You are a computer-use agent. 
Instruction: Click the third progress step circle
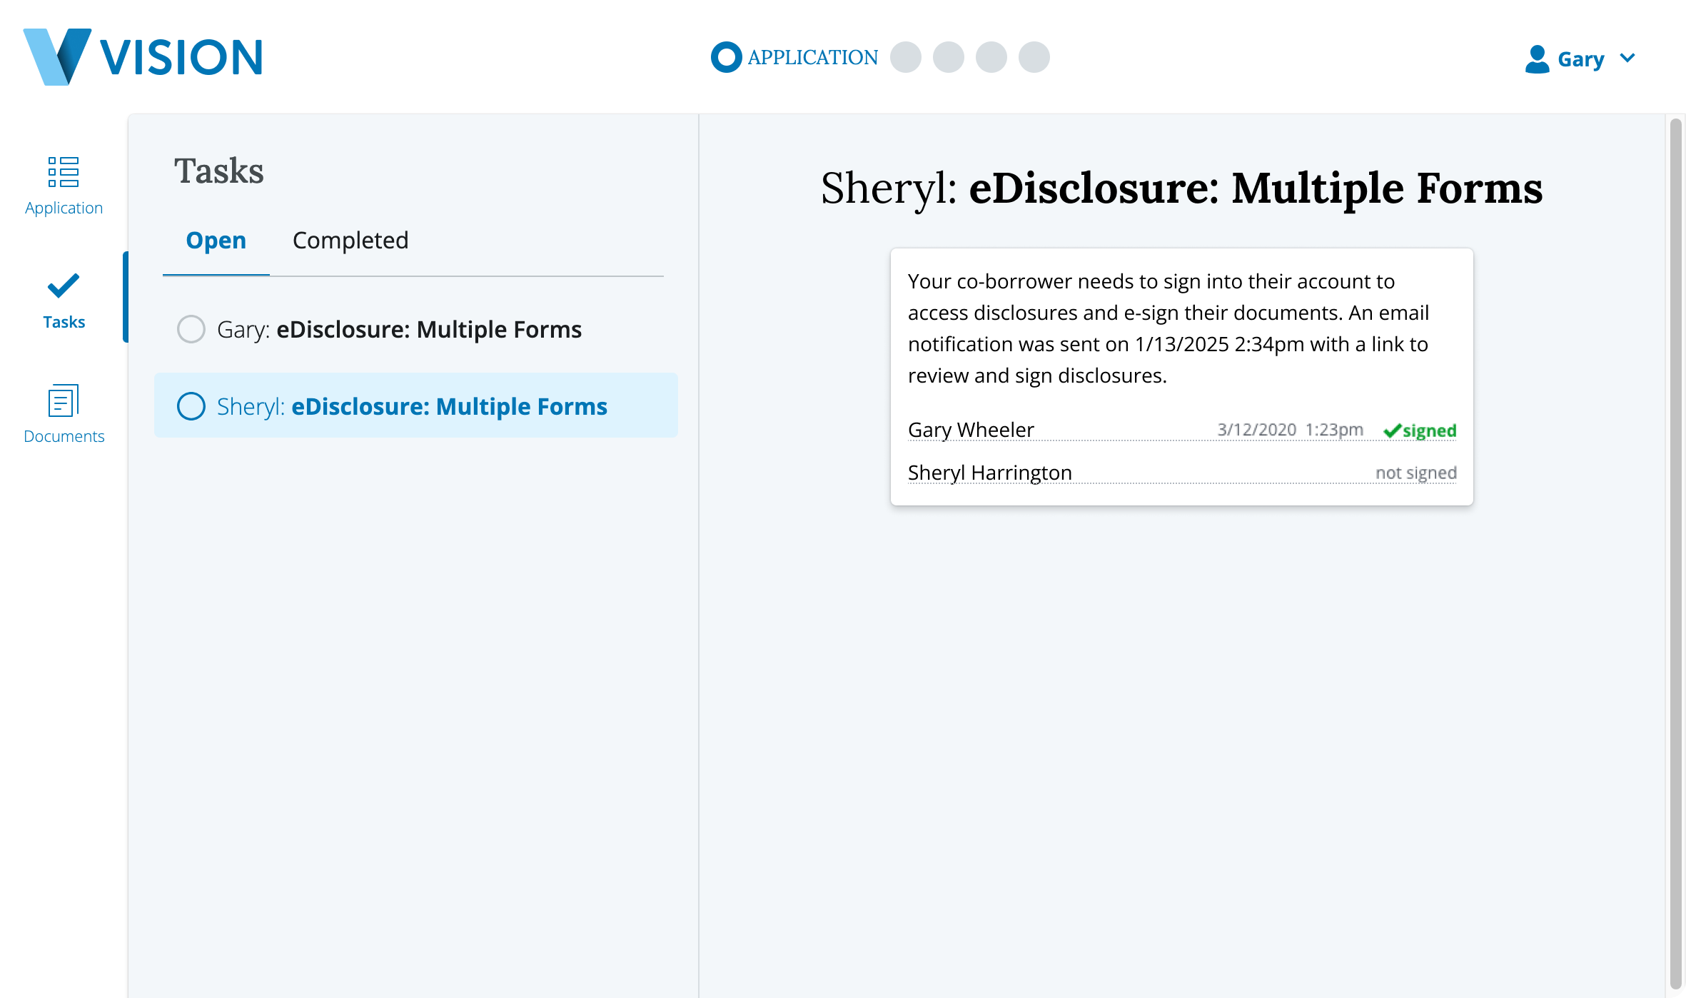coord(949,57)
